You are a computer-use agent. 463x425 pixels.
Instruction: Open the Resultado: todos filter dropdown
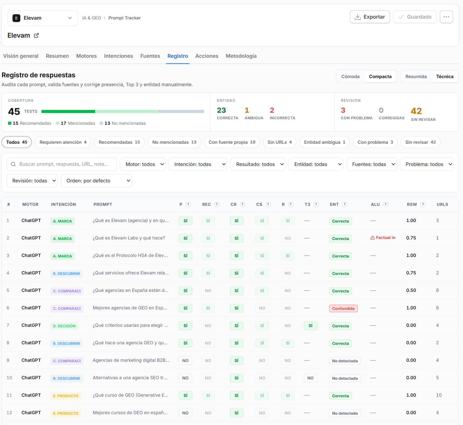click(x=258, y=164)
